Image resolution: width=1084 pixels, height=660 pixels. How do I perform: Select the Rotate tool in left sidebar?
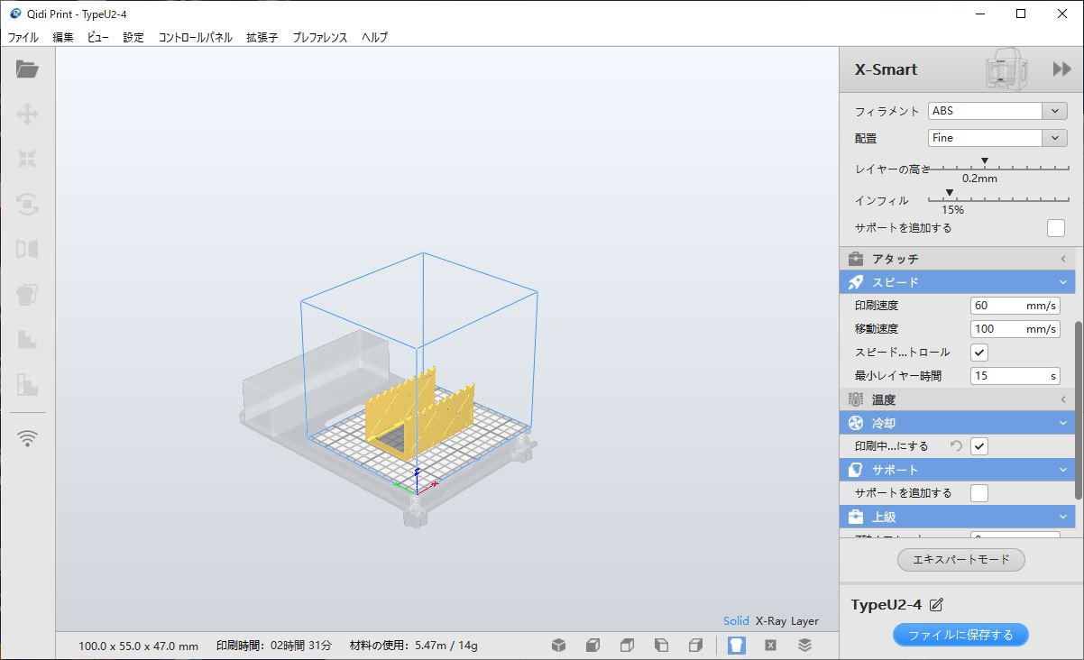point(27,204)
